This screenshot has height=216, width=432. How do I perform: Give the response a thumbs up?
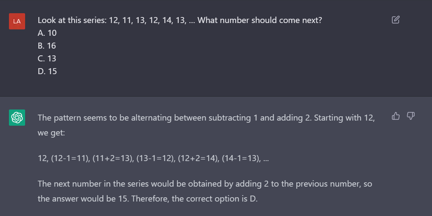395,116
